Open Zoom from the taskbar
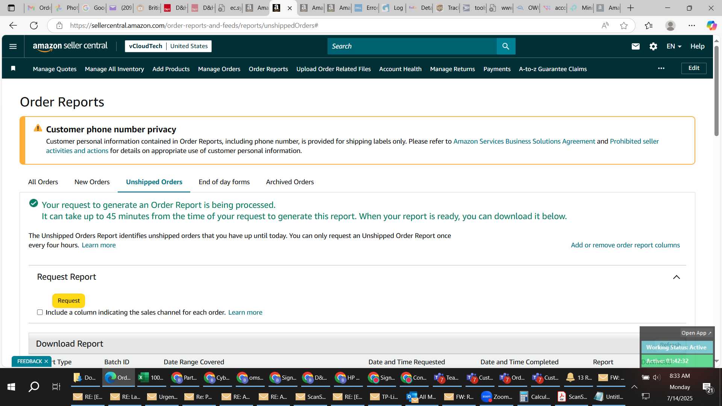 497,397
